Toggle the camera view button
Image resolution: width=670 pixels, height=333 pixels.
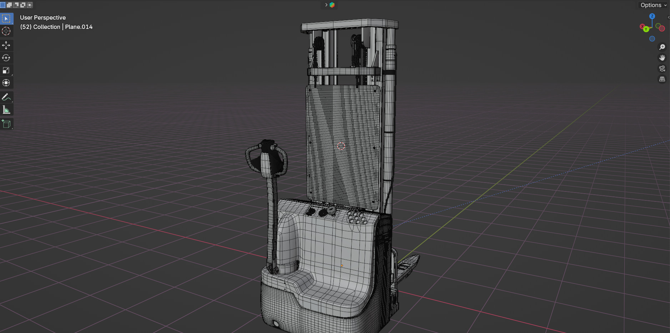[662, 68]
